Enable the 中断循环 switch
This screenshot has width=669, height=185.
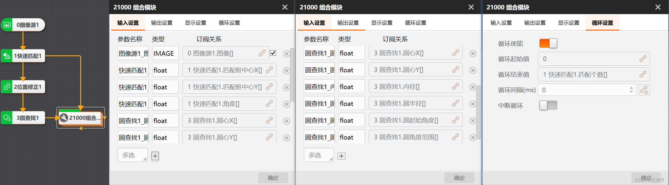point(548,105)
